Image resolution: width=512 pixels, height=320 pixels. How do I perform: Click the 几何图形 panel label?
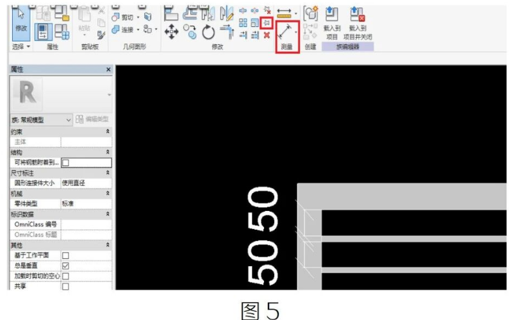coord(134,47)
